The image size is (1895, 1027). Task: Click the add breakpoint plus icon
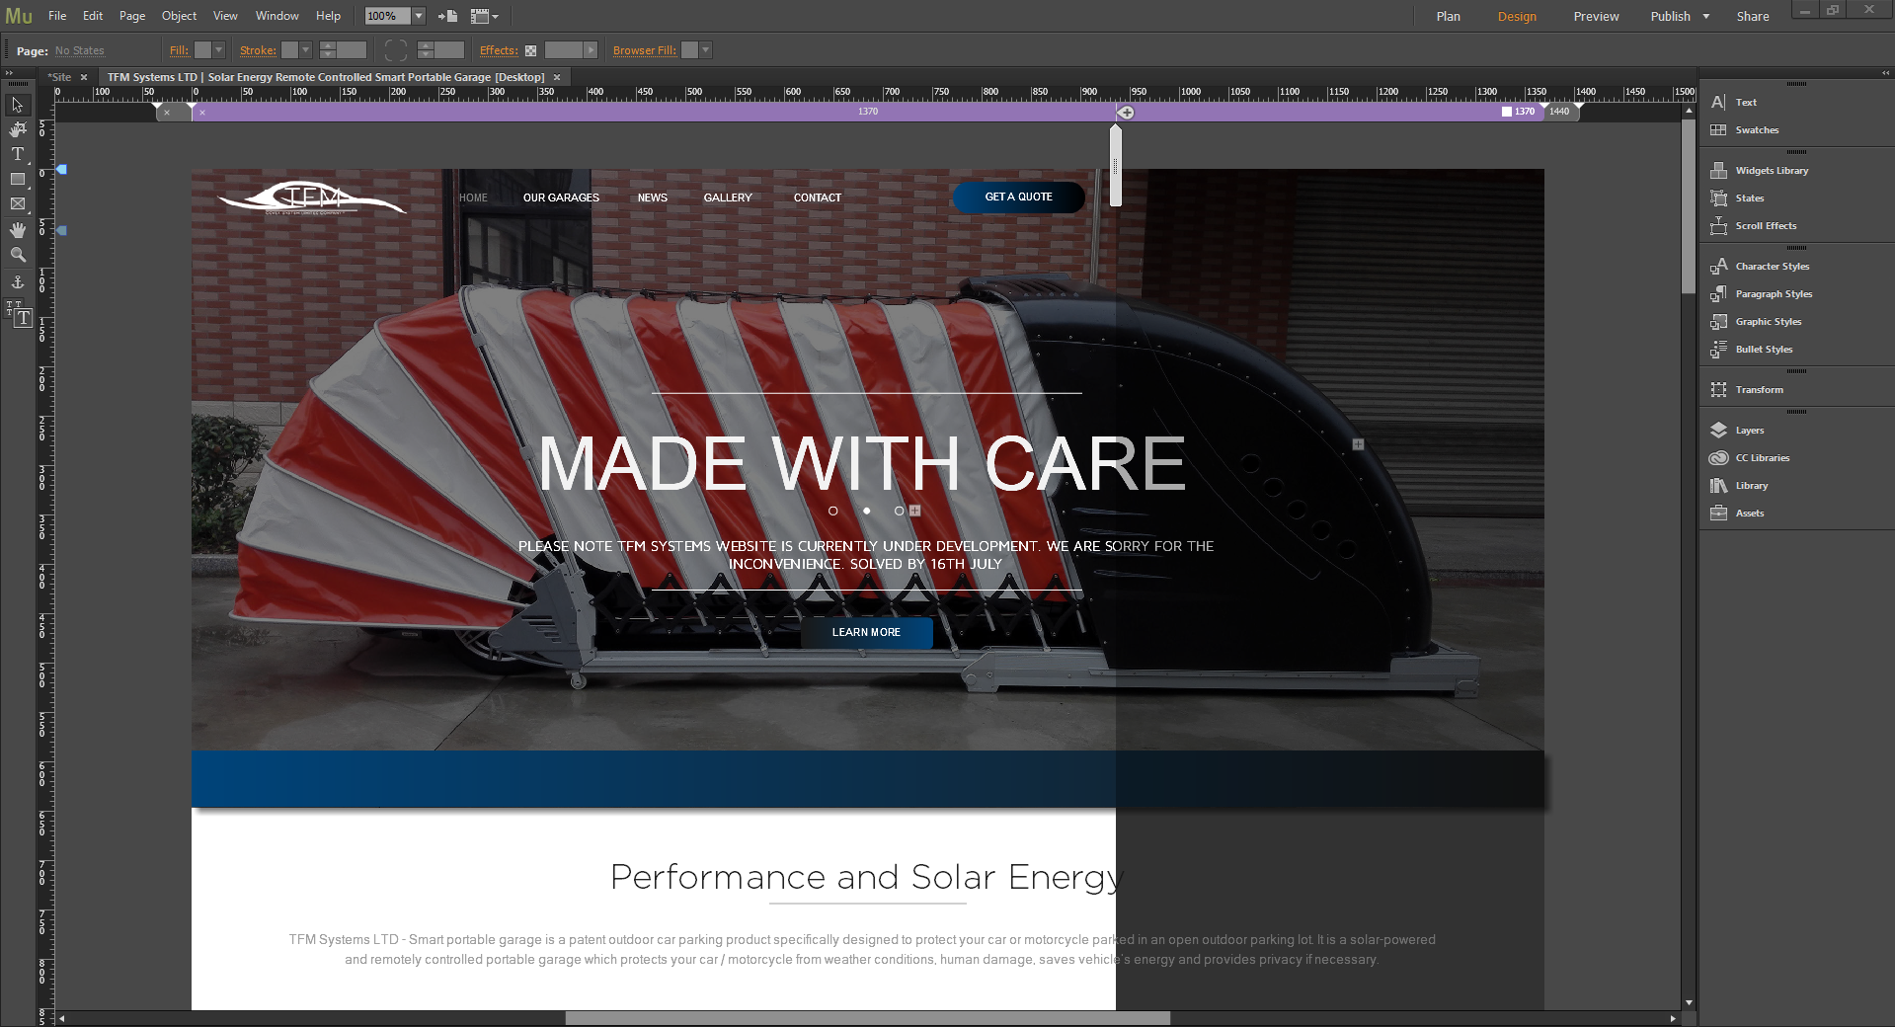click(1126, 113)
